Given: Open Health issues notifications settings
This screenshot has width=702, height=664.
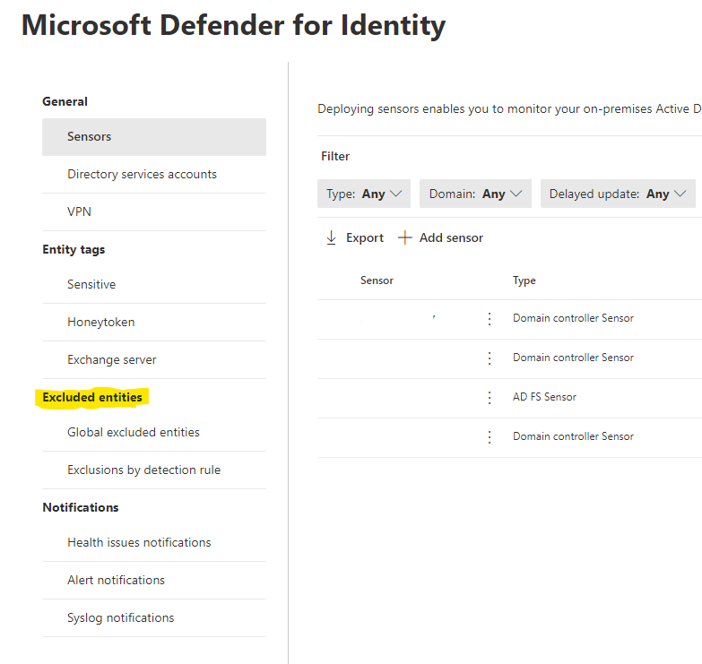Looking at the screenshot, I should click(139, 542).
